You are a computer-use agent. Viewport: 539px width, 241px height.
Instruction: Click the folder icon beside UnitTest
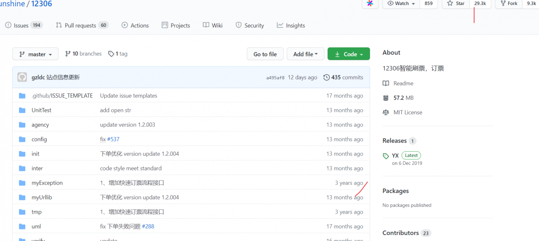point(22,110)
